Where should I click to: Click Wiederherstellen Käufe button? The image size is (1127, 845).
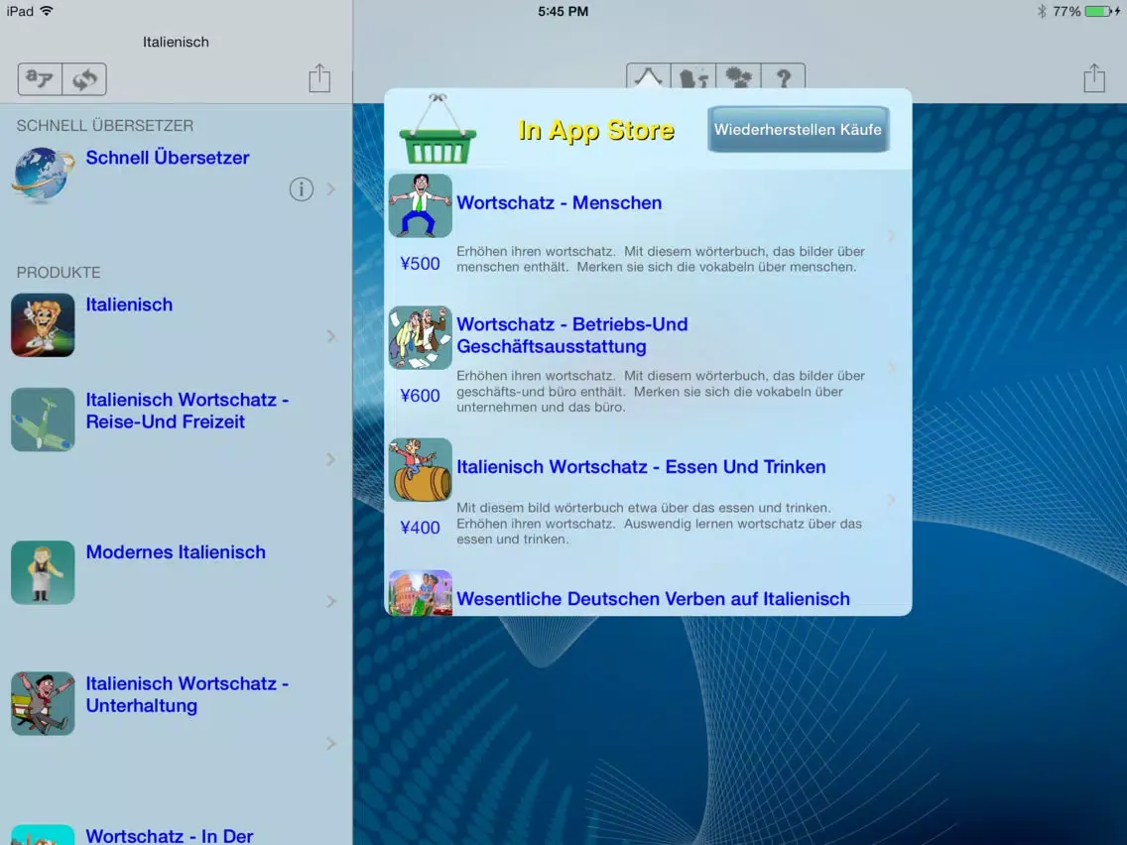pyautogui.click(x=798, y=129)
